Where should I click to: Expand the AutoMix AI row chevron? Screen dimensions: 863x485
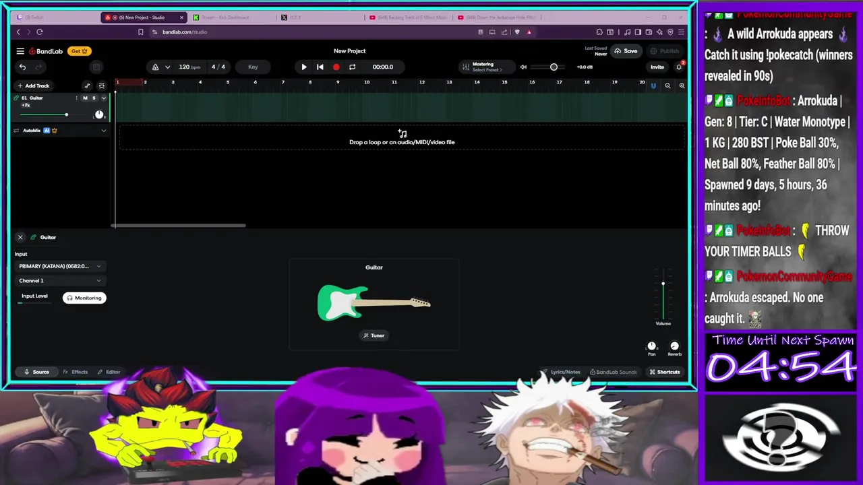(x=104, y=130)
